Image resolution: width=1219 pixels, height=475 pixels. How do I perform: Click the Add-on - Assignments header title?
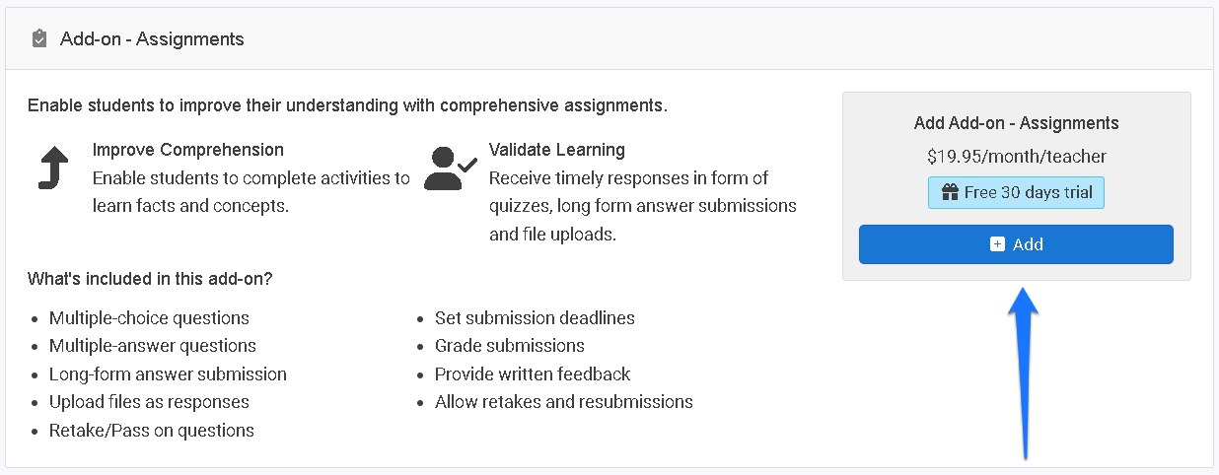152,39
